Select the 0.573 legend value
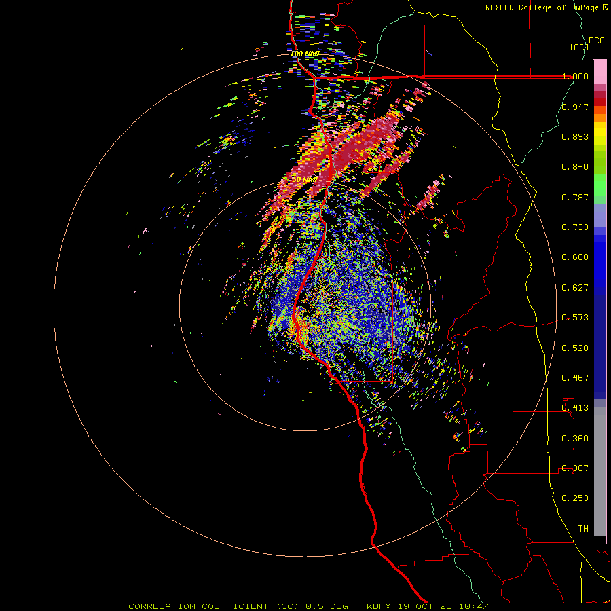 (575, 318)
